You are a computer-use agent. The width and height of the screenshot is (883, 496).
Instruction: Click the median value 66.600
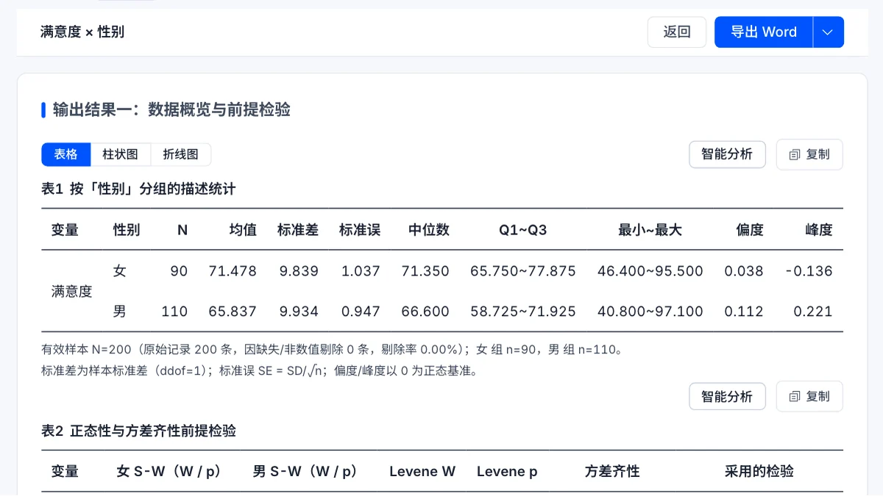click(x=425, y=312)
